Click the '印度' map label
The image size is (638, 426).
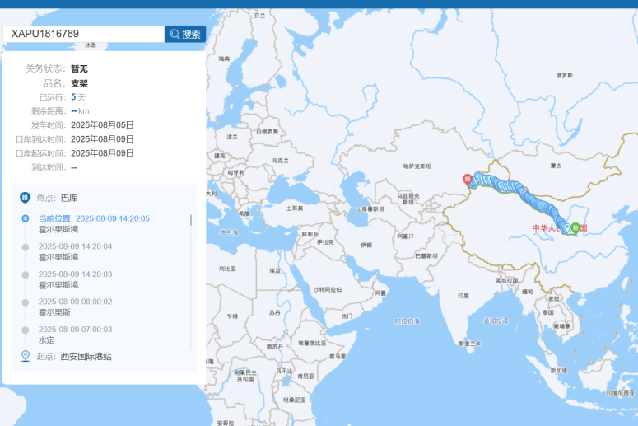pyautogui.click(x=463, y=296)
